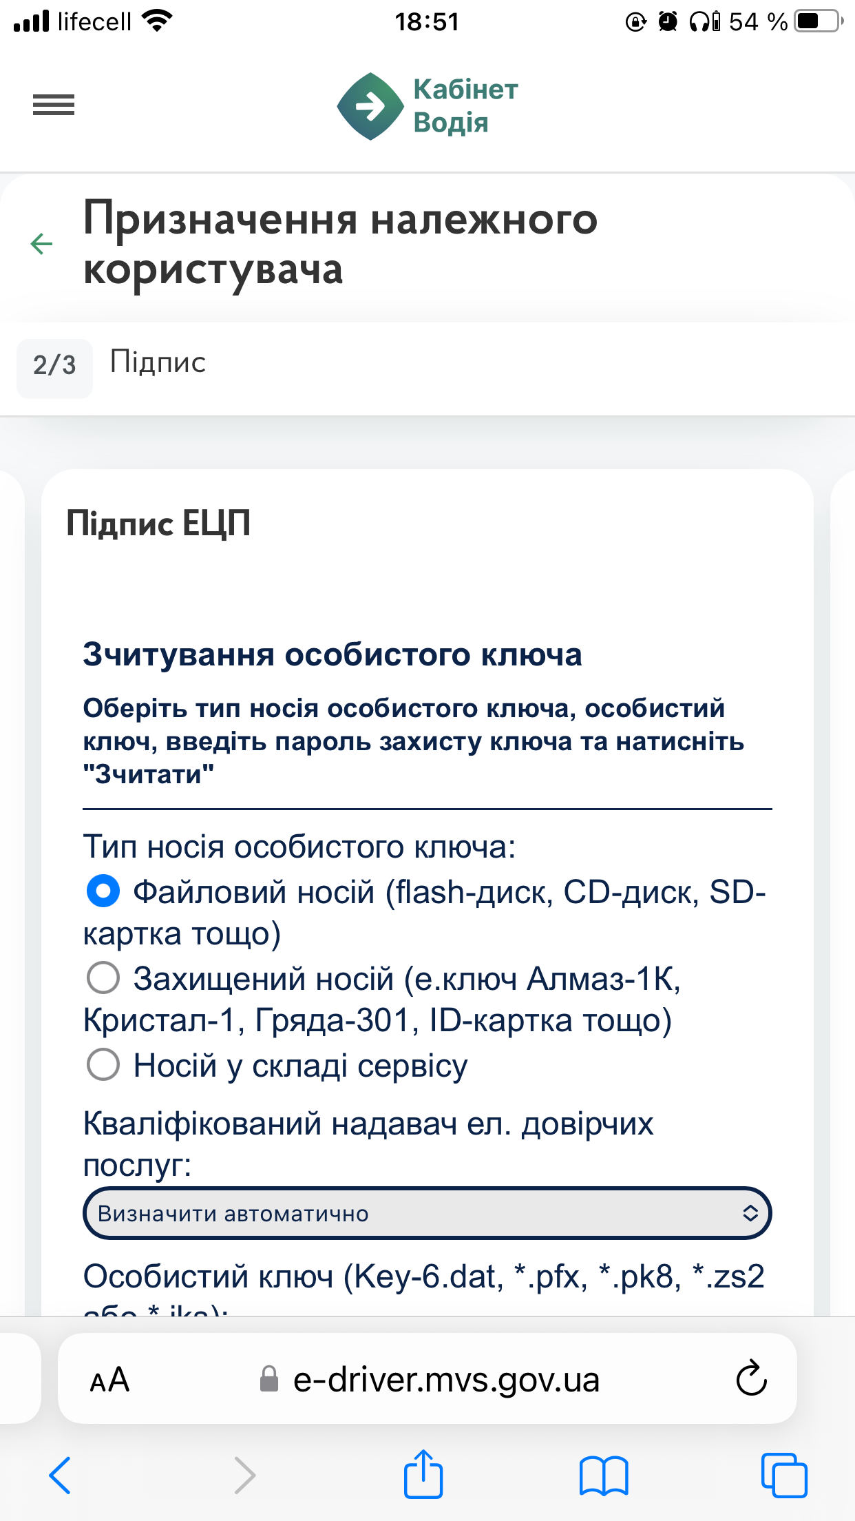The width and height of the screenshot is (855, 1521).
Task: Tap the padlock icon in address bar
Action: 268,1379
